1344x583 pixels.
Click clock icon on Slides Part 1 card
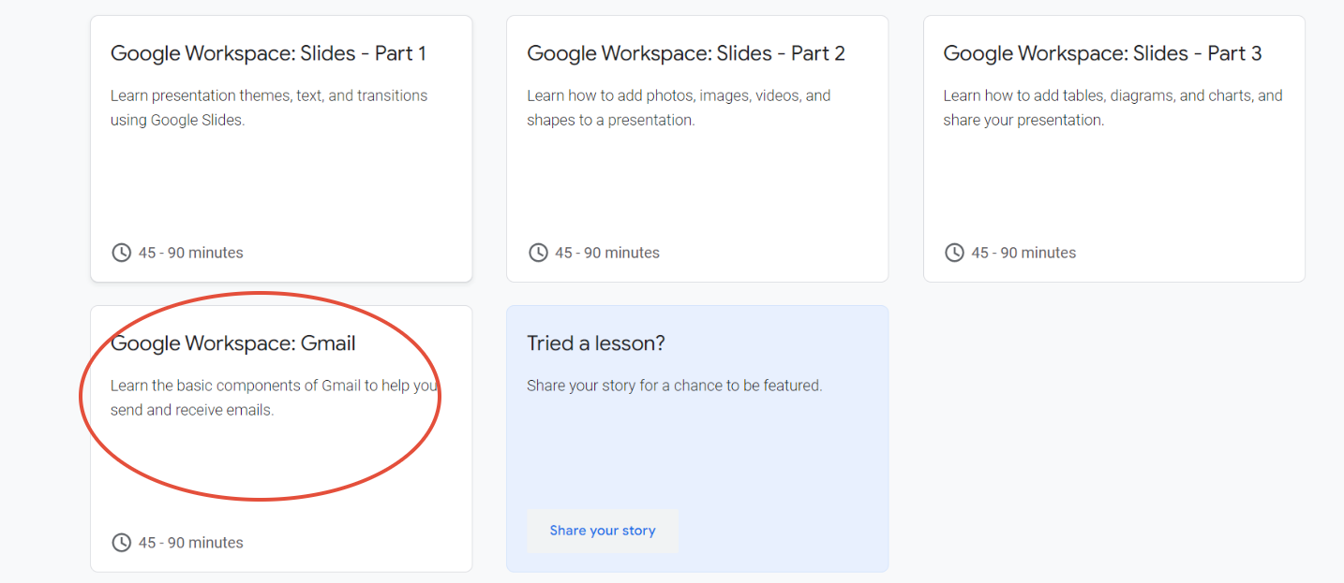(121, 253)
